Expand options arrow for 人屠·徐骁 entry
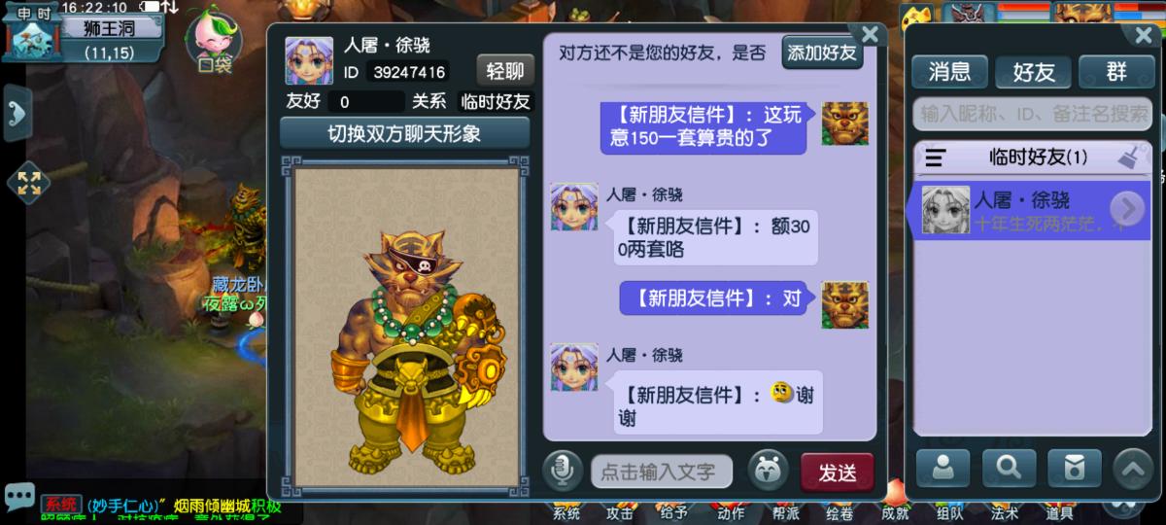The height and width of the screenshot is (525, 1166). point(1127,208)
